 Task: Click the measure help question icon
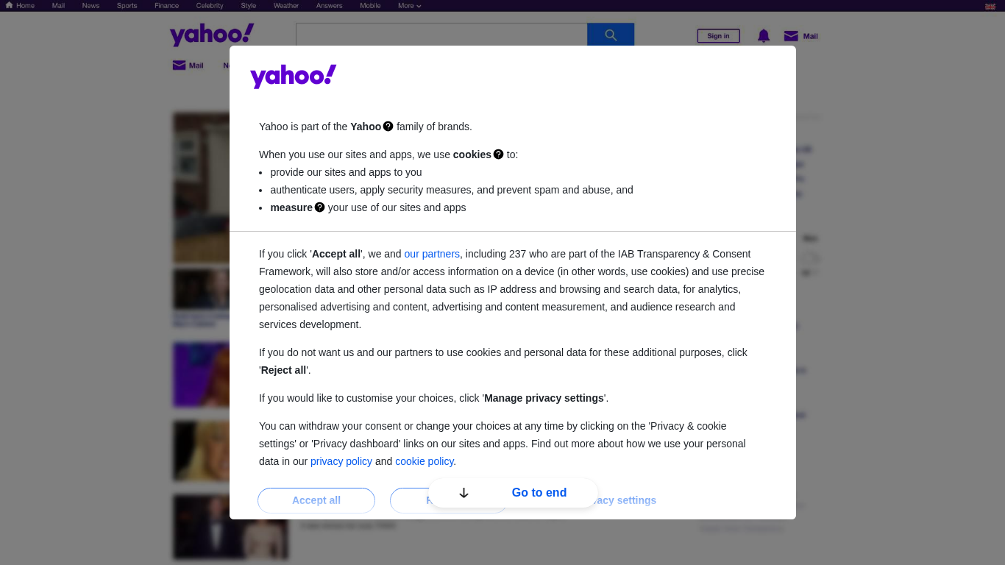pos(320,207)
